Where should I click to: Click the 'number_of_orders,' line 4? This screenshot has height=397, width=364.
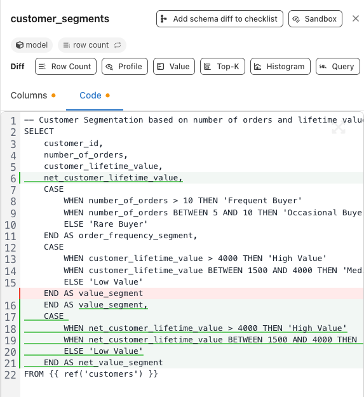tap(86, 155)
